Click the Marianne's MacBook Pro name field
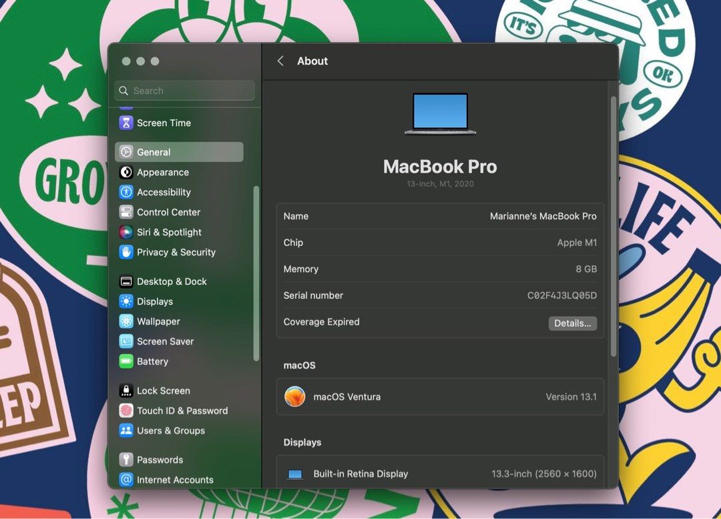 click(x=543, y=216)
